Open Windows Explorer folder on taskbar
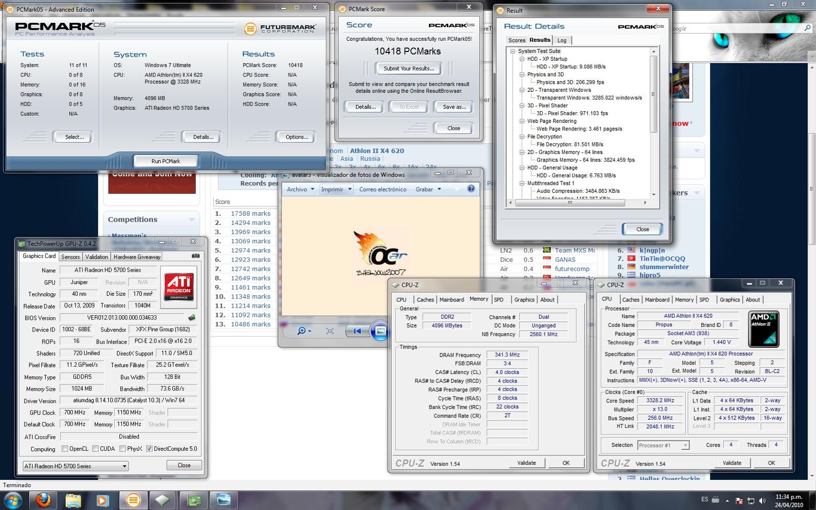 73,500
